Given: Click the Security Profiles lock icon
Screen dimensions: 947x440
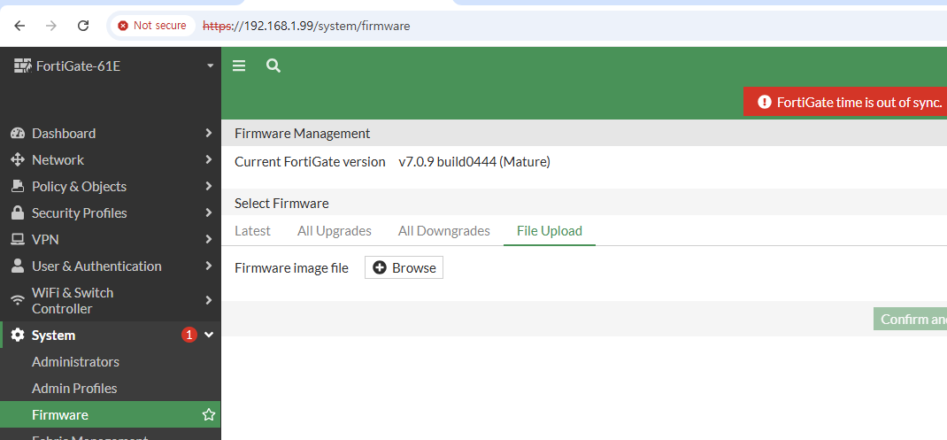Looking at the screenshot, I should [x=18, y=212].
